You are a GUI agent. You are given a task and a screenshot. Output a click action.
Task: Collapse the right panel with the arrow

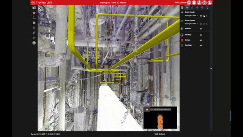click(x=211, y=68)
